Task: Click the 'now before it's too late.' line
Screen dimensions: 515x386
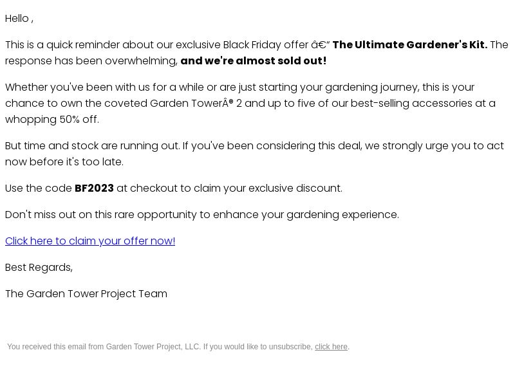Action: (64, 161)
